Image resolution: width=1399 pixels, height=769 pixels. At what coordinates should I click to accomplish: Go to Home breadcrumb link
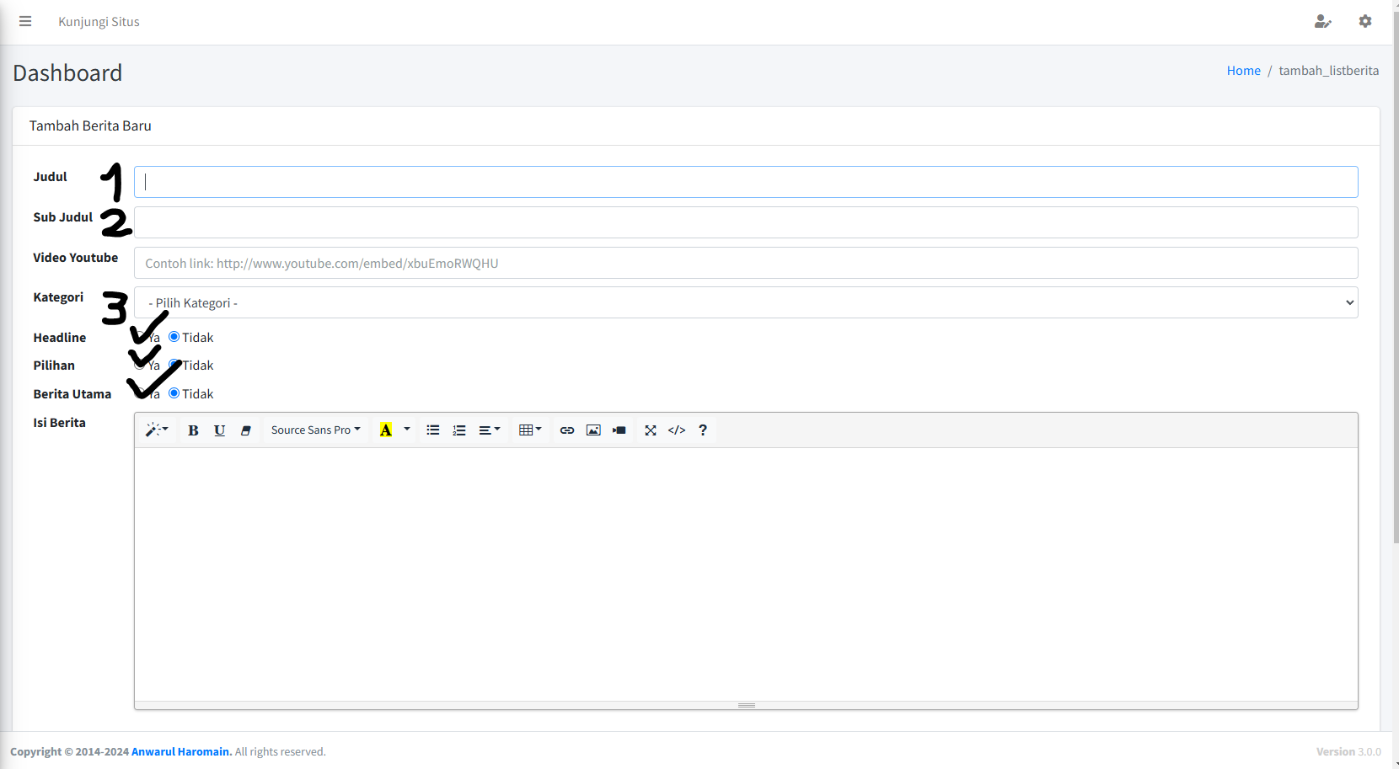coord(1243,71)
